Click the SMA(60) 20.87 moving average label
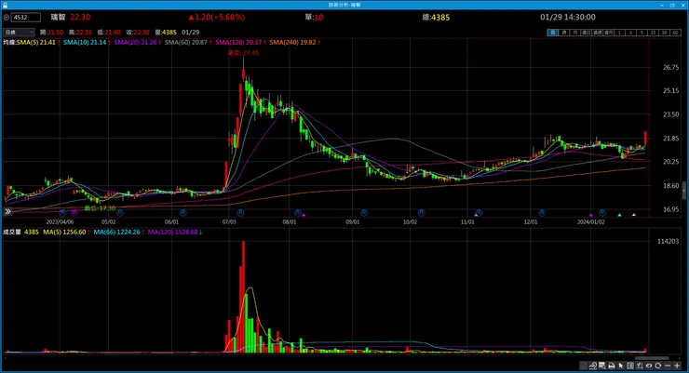Viewport: 689px width, 373px height. coord(186,42)
